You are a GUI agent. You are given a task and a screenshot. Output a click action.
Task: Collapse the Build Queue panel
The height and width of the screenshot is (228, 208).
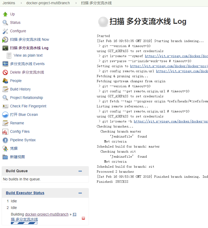point(80,171)
